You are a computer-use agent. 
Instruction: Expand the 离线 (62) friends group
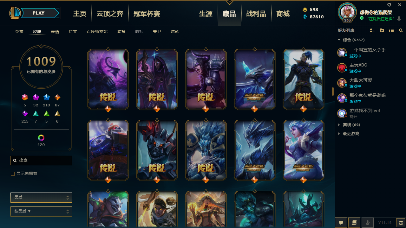pyautogui.click(x=349, y=125)
